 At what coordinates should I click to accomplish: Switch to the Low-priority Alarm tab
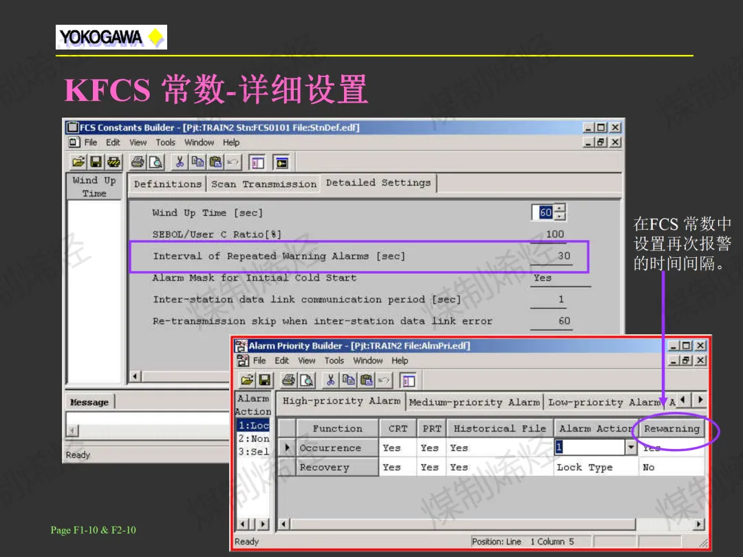tap(605, 402)
